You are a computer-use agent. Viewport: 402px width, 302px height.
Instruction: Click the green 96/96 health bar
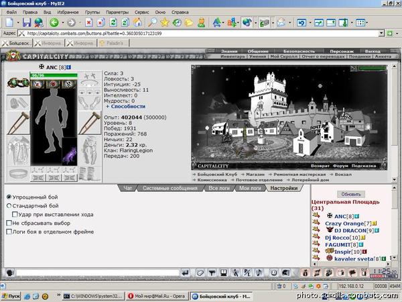[54, 75]
